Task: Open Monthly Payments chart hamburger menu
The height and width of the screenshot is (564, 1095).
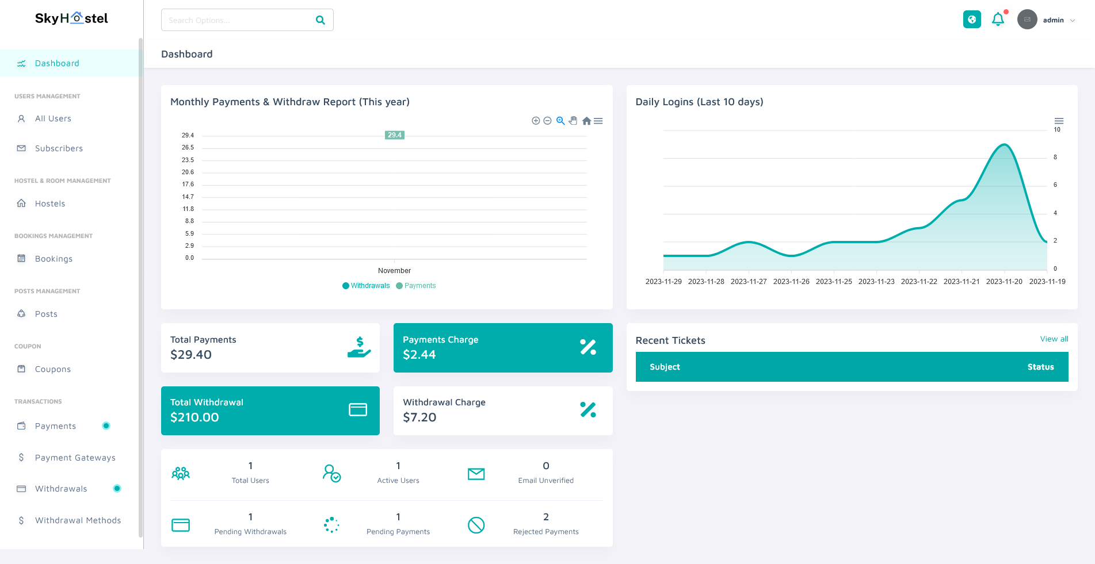Action: click(x=598, y=121)
